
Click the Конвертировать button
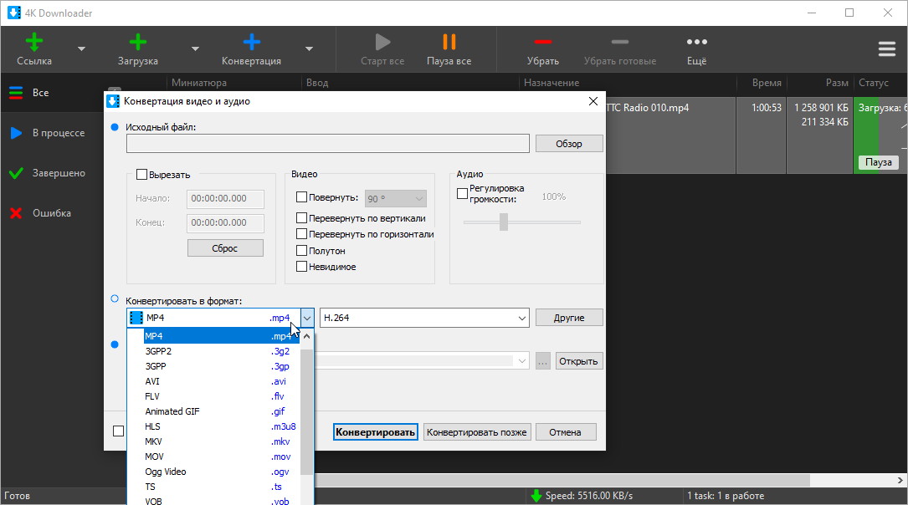375,432
